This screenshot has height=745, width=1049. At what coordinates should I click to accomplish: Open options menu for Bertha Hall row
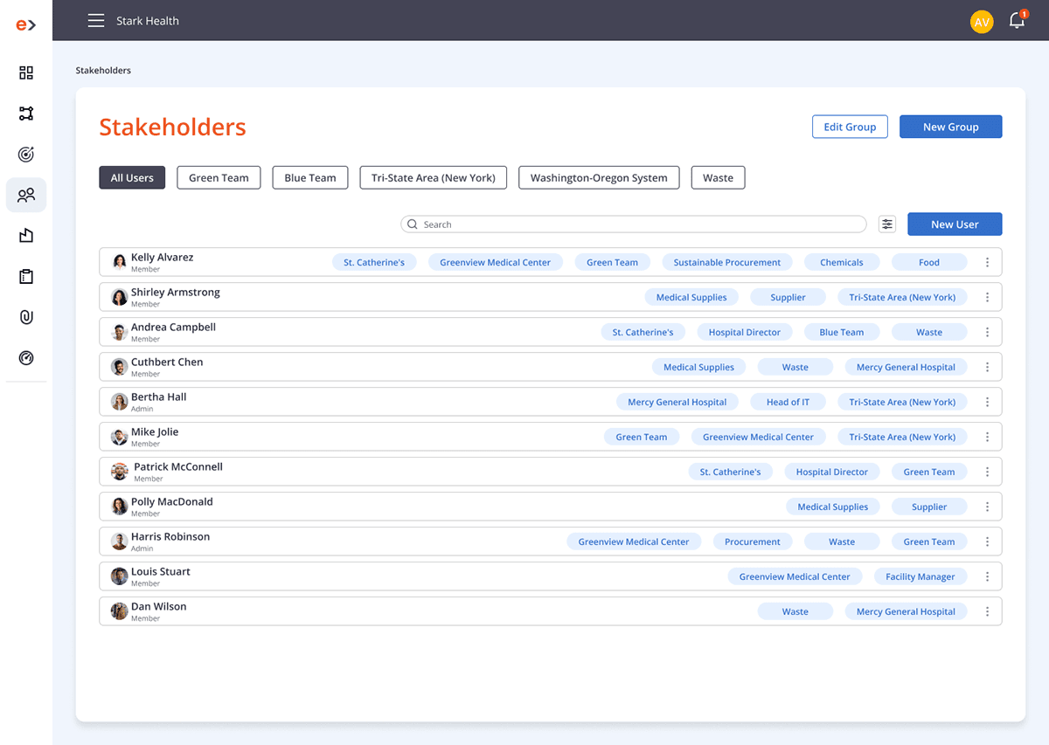[x=987, y=402]
